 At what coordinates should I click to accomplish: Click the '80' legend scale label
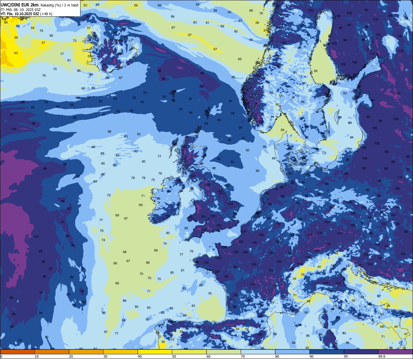click(x=277, y=356)
